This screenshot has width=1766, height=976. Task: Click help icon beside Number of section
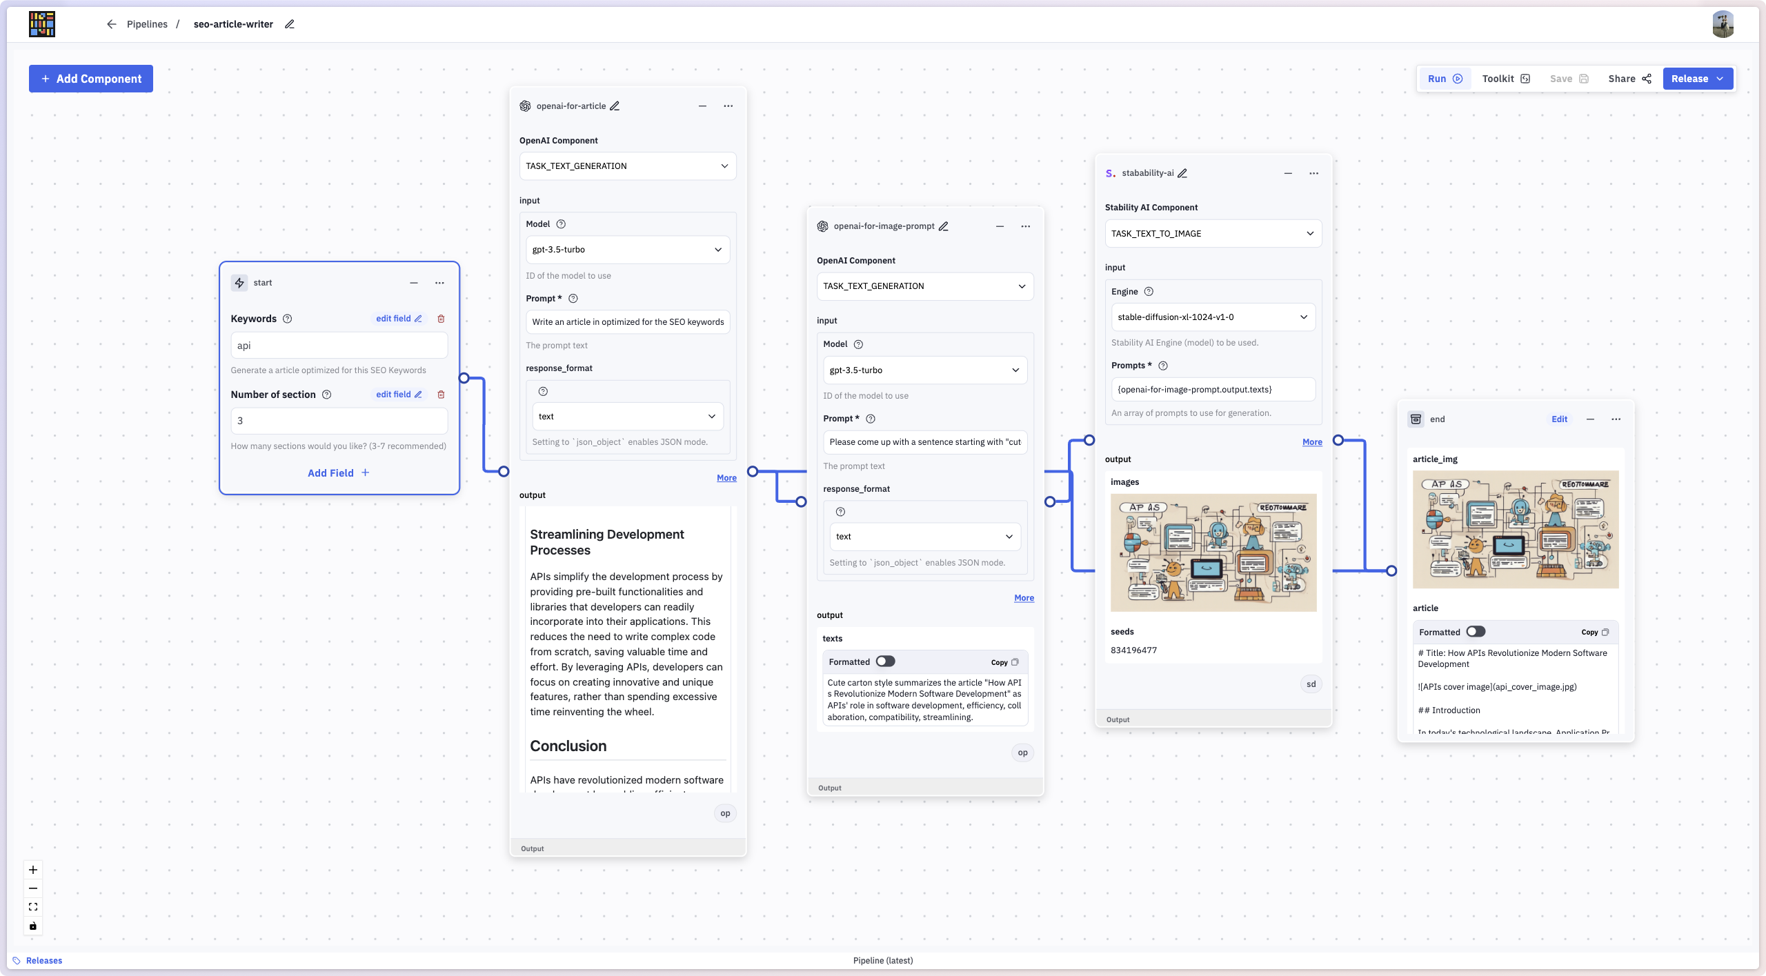tap(327, 395)
